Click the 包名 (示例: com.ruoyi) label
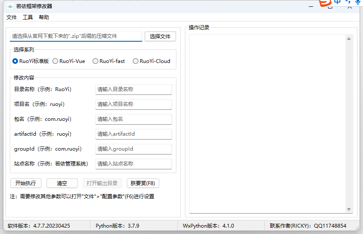The image size is (363, 234). [43, 119]
